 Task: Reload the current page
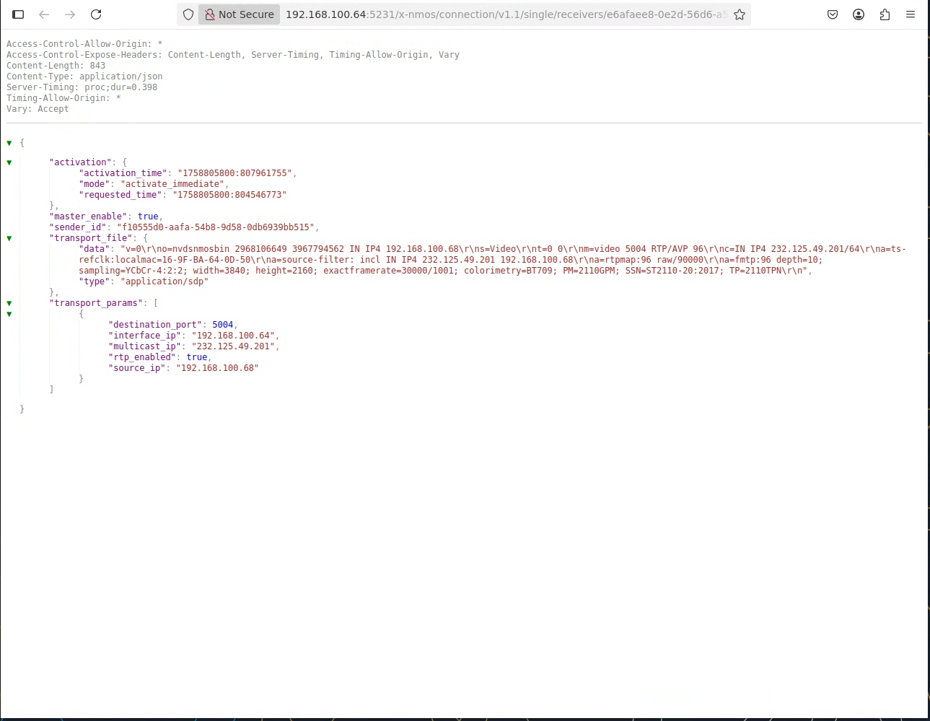click(96, 14)
